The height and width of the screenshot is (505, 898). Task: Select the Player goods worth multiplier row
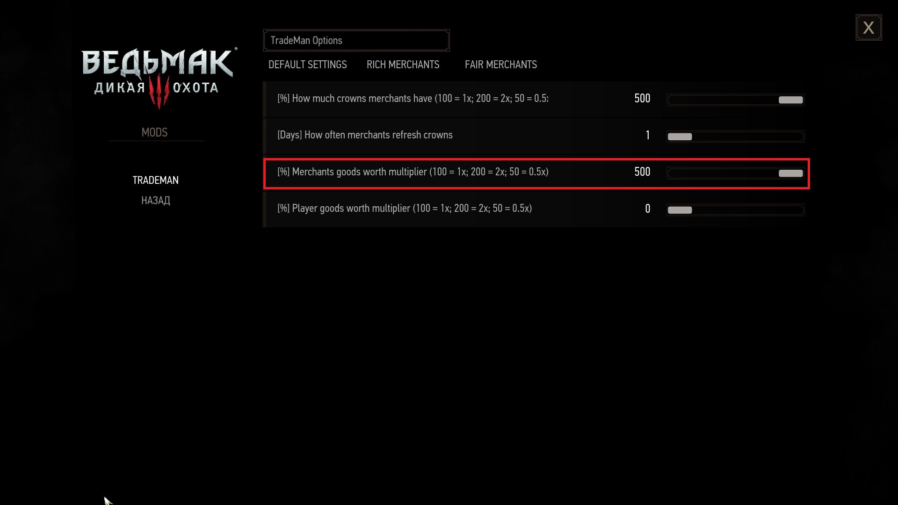tap(536, 210)
